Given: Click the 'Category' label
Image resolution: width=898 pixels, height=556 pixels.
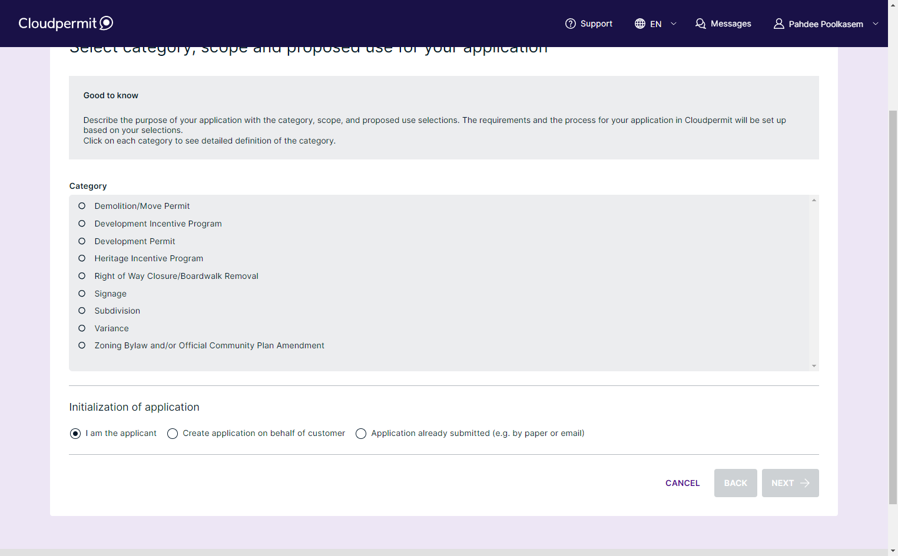Looking at the screenshot, I should (x=88, y=186).
